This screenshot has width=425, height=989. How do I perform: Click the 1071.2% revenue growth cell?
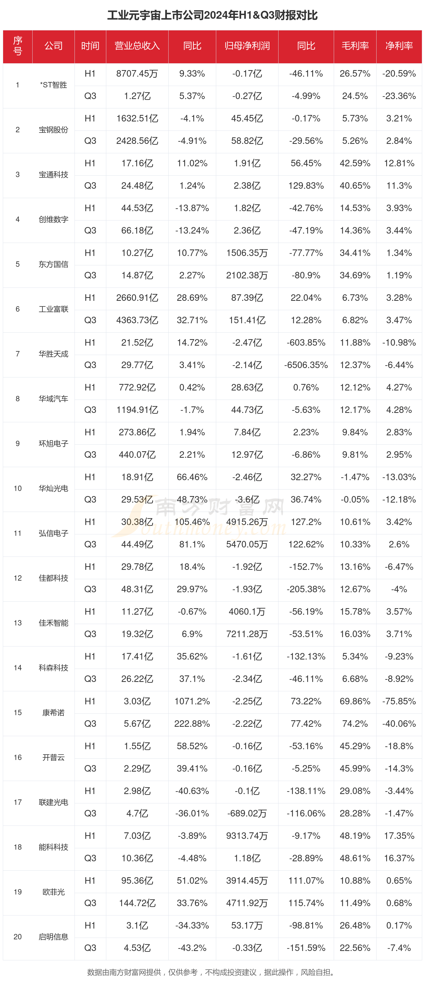click(x=192, y=702)
